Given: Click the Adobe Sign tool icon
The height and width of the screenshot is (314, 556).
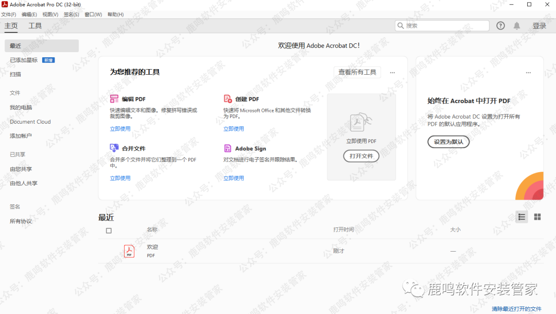Looking at the screenshot, I should [228, 148].
